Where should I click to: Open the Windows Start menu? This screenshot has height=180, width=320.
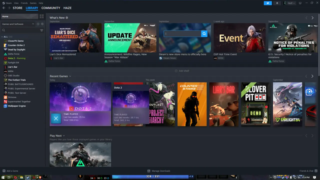coord(2,177)
